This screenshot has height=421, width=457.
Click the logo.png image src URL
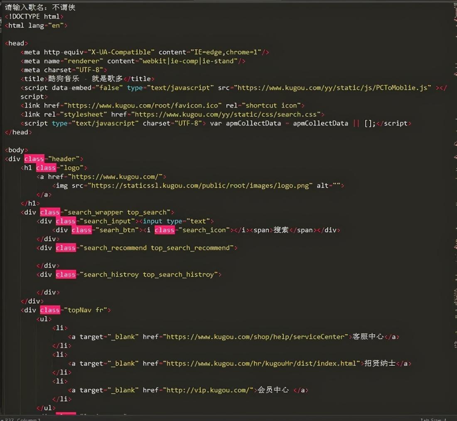pos(200,186)
